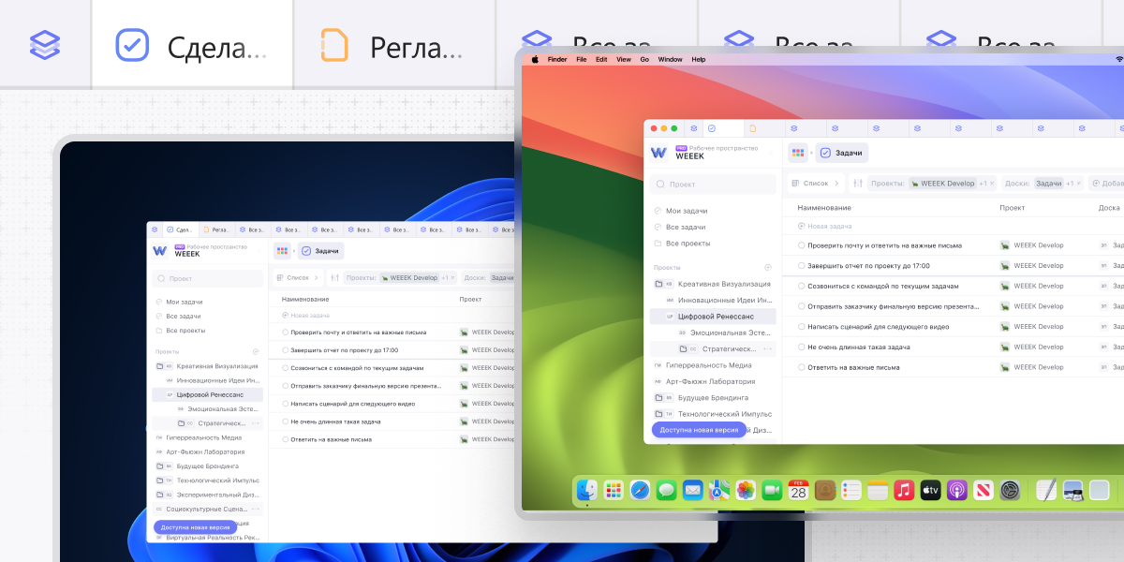Check 'Завершить отчет по проекту' task in Windows window
This screenshot has height=562, width=1124.
point(285,349)
